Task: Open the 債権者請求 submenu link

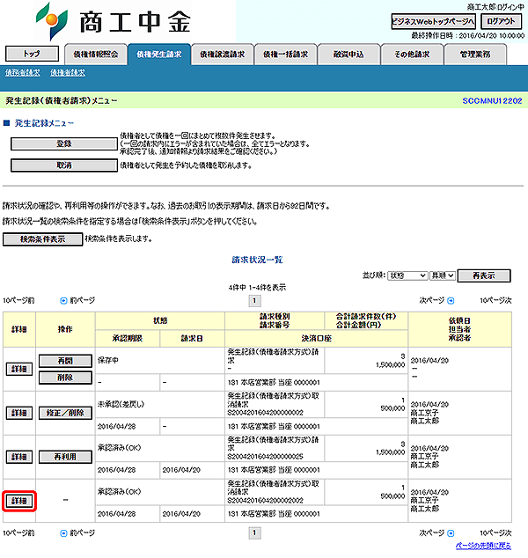Action: pyautogui.click(x=68, y=73)
